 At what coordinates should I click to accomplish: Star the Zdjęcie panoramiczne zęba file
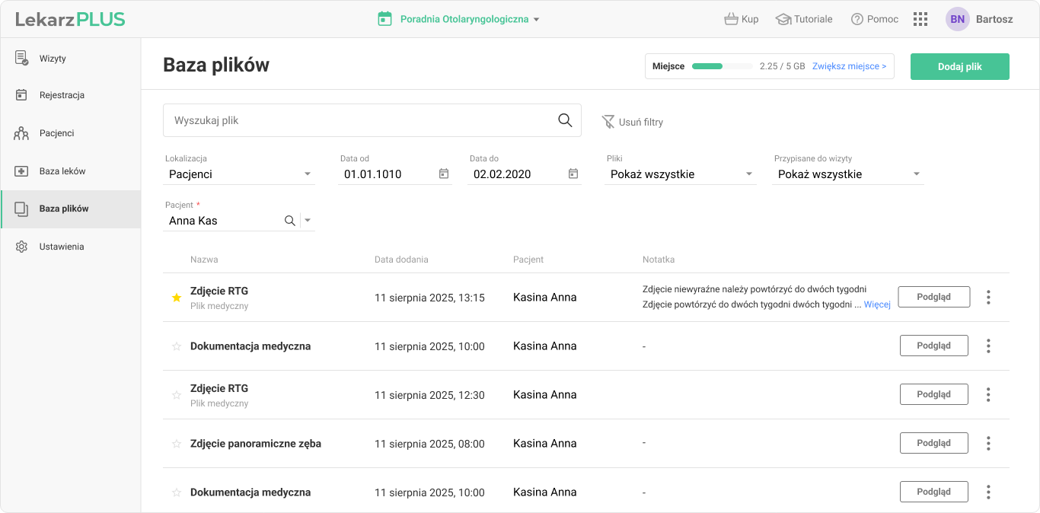[x=177, y=444]
